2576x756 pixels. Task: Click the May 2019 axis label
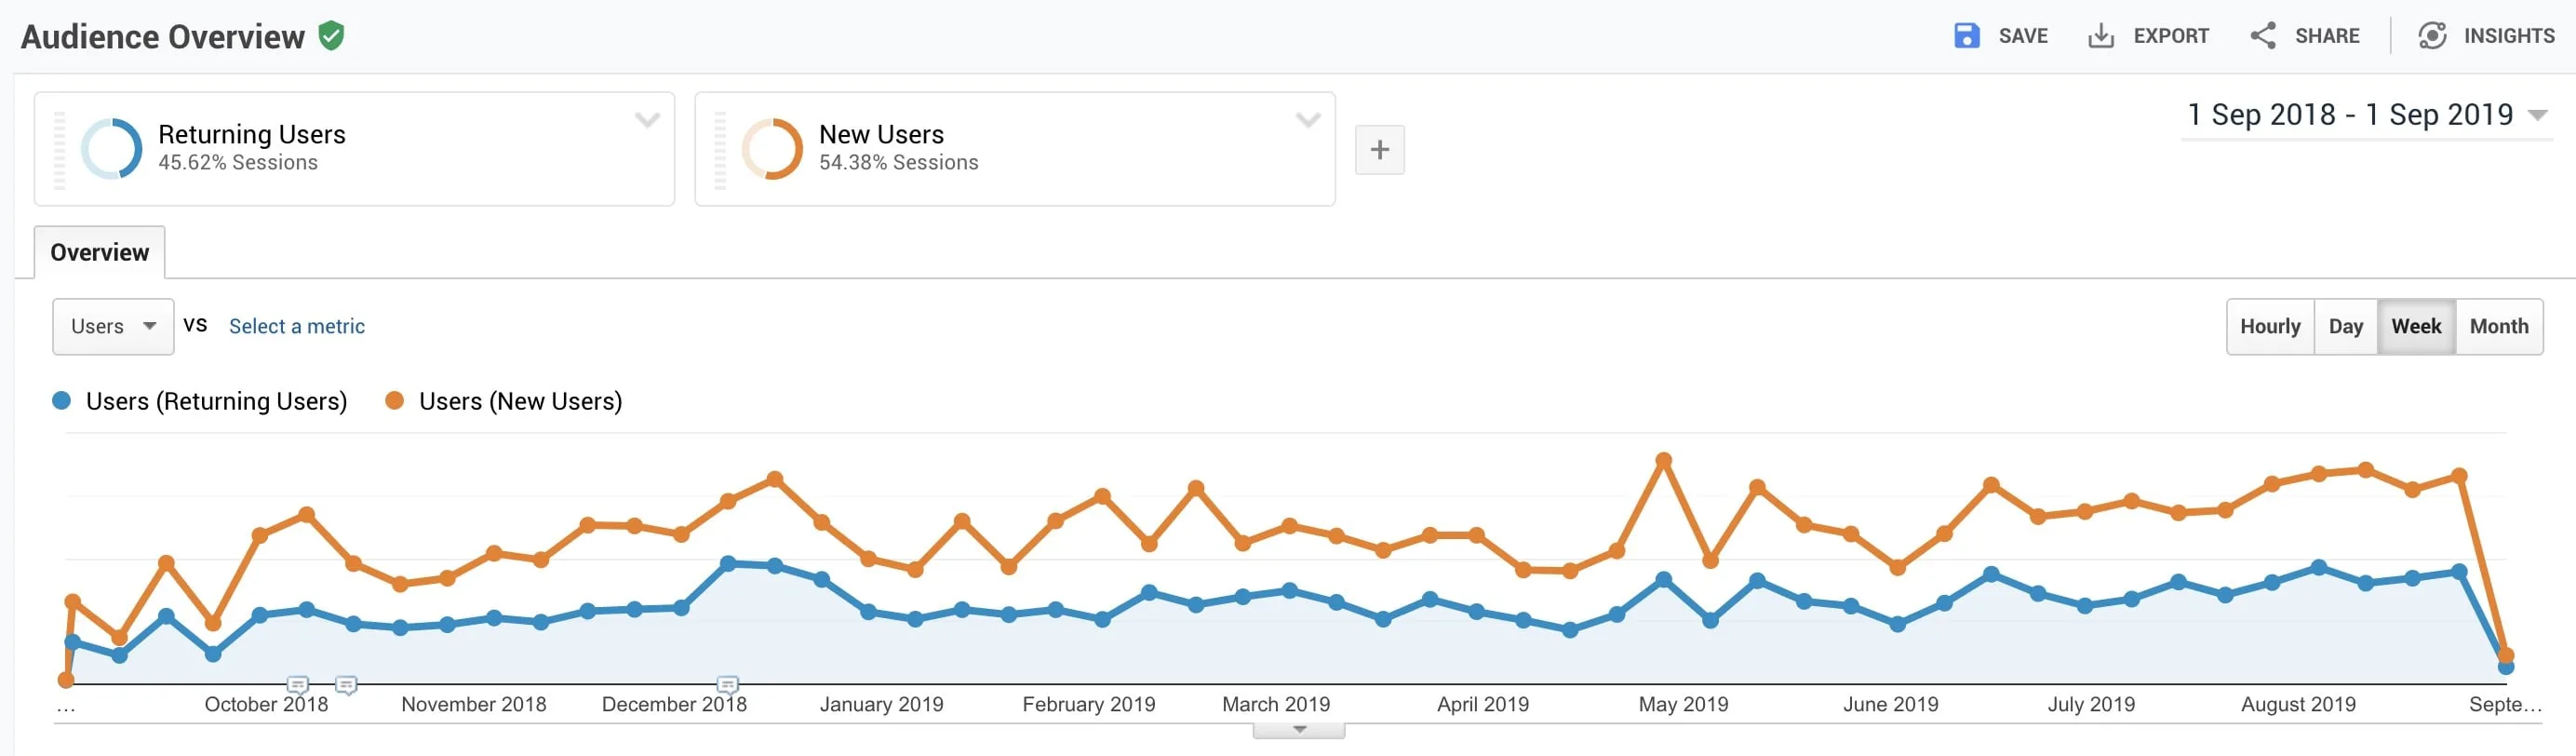coord(1683,704)
